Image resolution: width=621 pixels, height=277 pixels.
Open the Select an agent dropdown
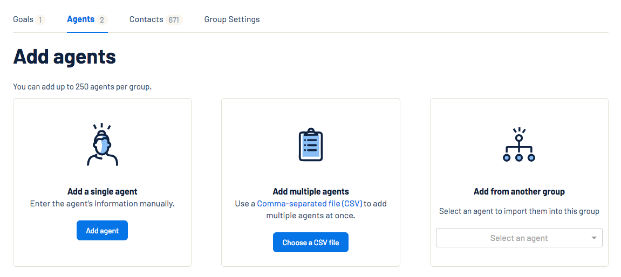coord(519,238)
